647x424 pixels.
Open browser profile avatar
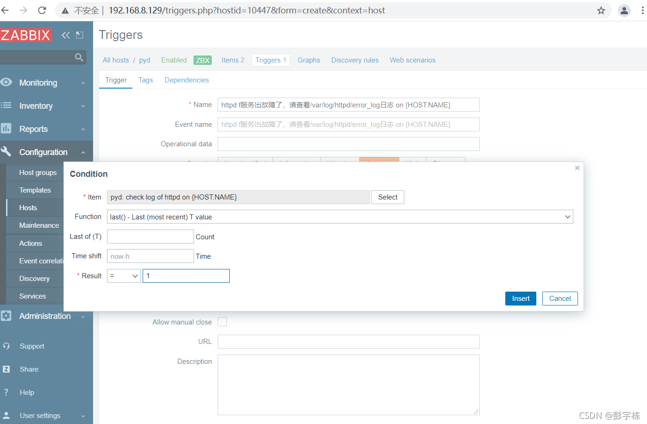coord(624,10)
